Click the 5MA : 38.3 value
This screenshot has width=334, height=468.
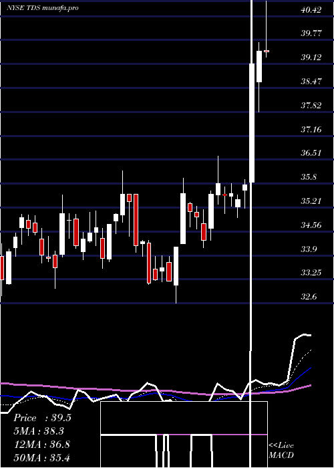point(39,431)
